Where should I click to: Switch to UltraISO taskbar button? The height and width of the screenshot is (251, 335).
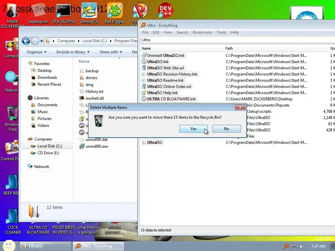pyautogui.click(x=45, y=246)
